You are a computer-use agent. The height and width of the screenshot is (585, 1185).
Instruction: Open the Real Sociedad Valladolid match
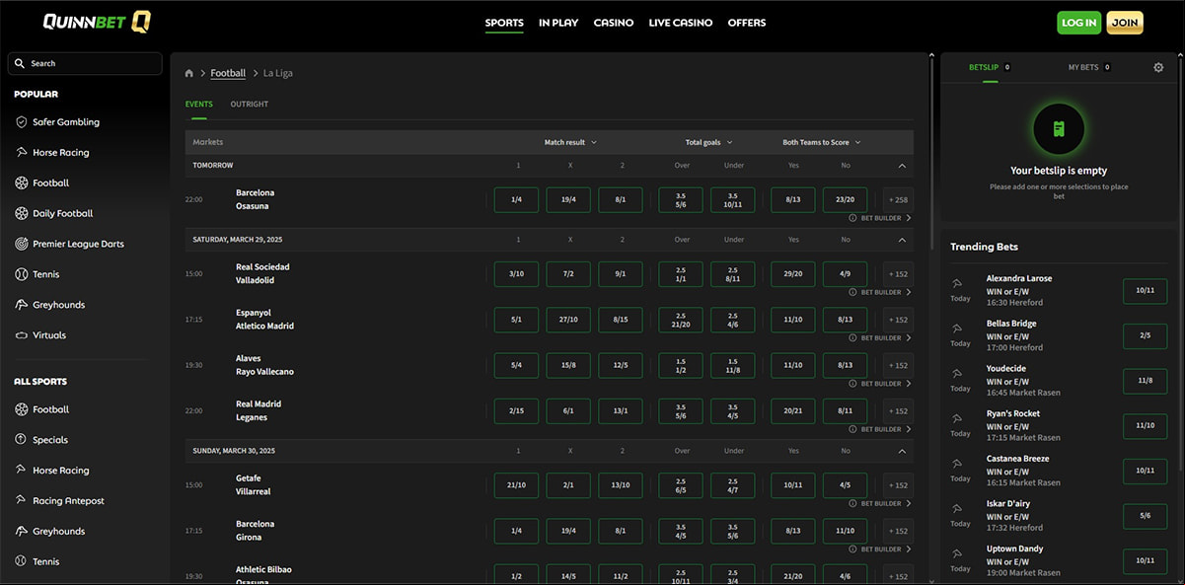262,273
